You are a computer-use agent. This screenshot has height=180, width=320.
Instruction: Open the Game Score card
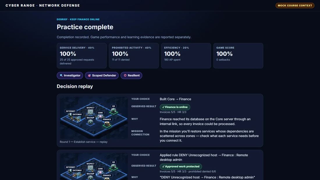tap(238, 56)
